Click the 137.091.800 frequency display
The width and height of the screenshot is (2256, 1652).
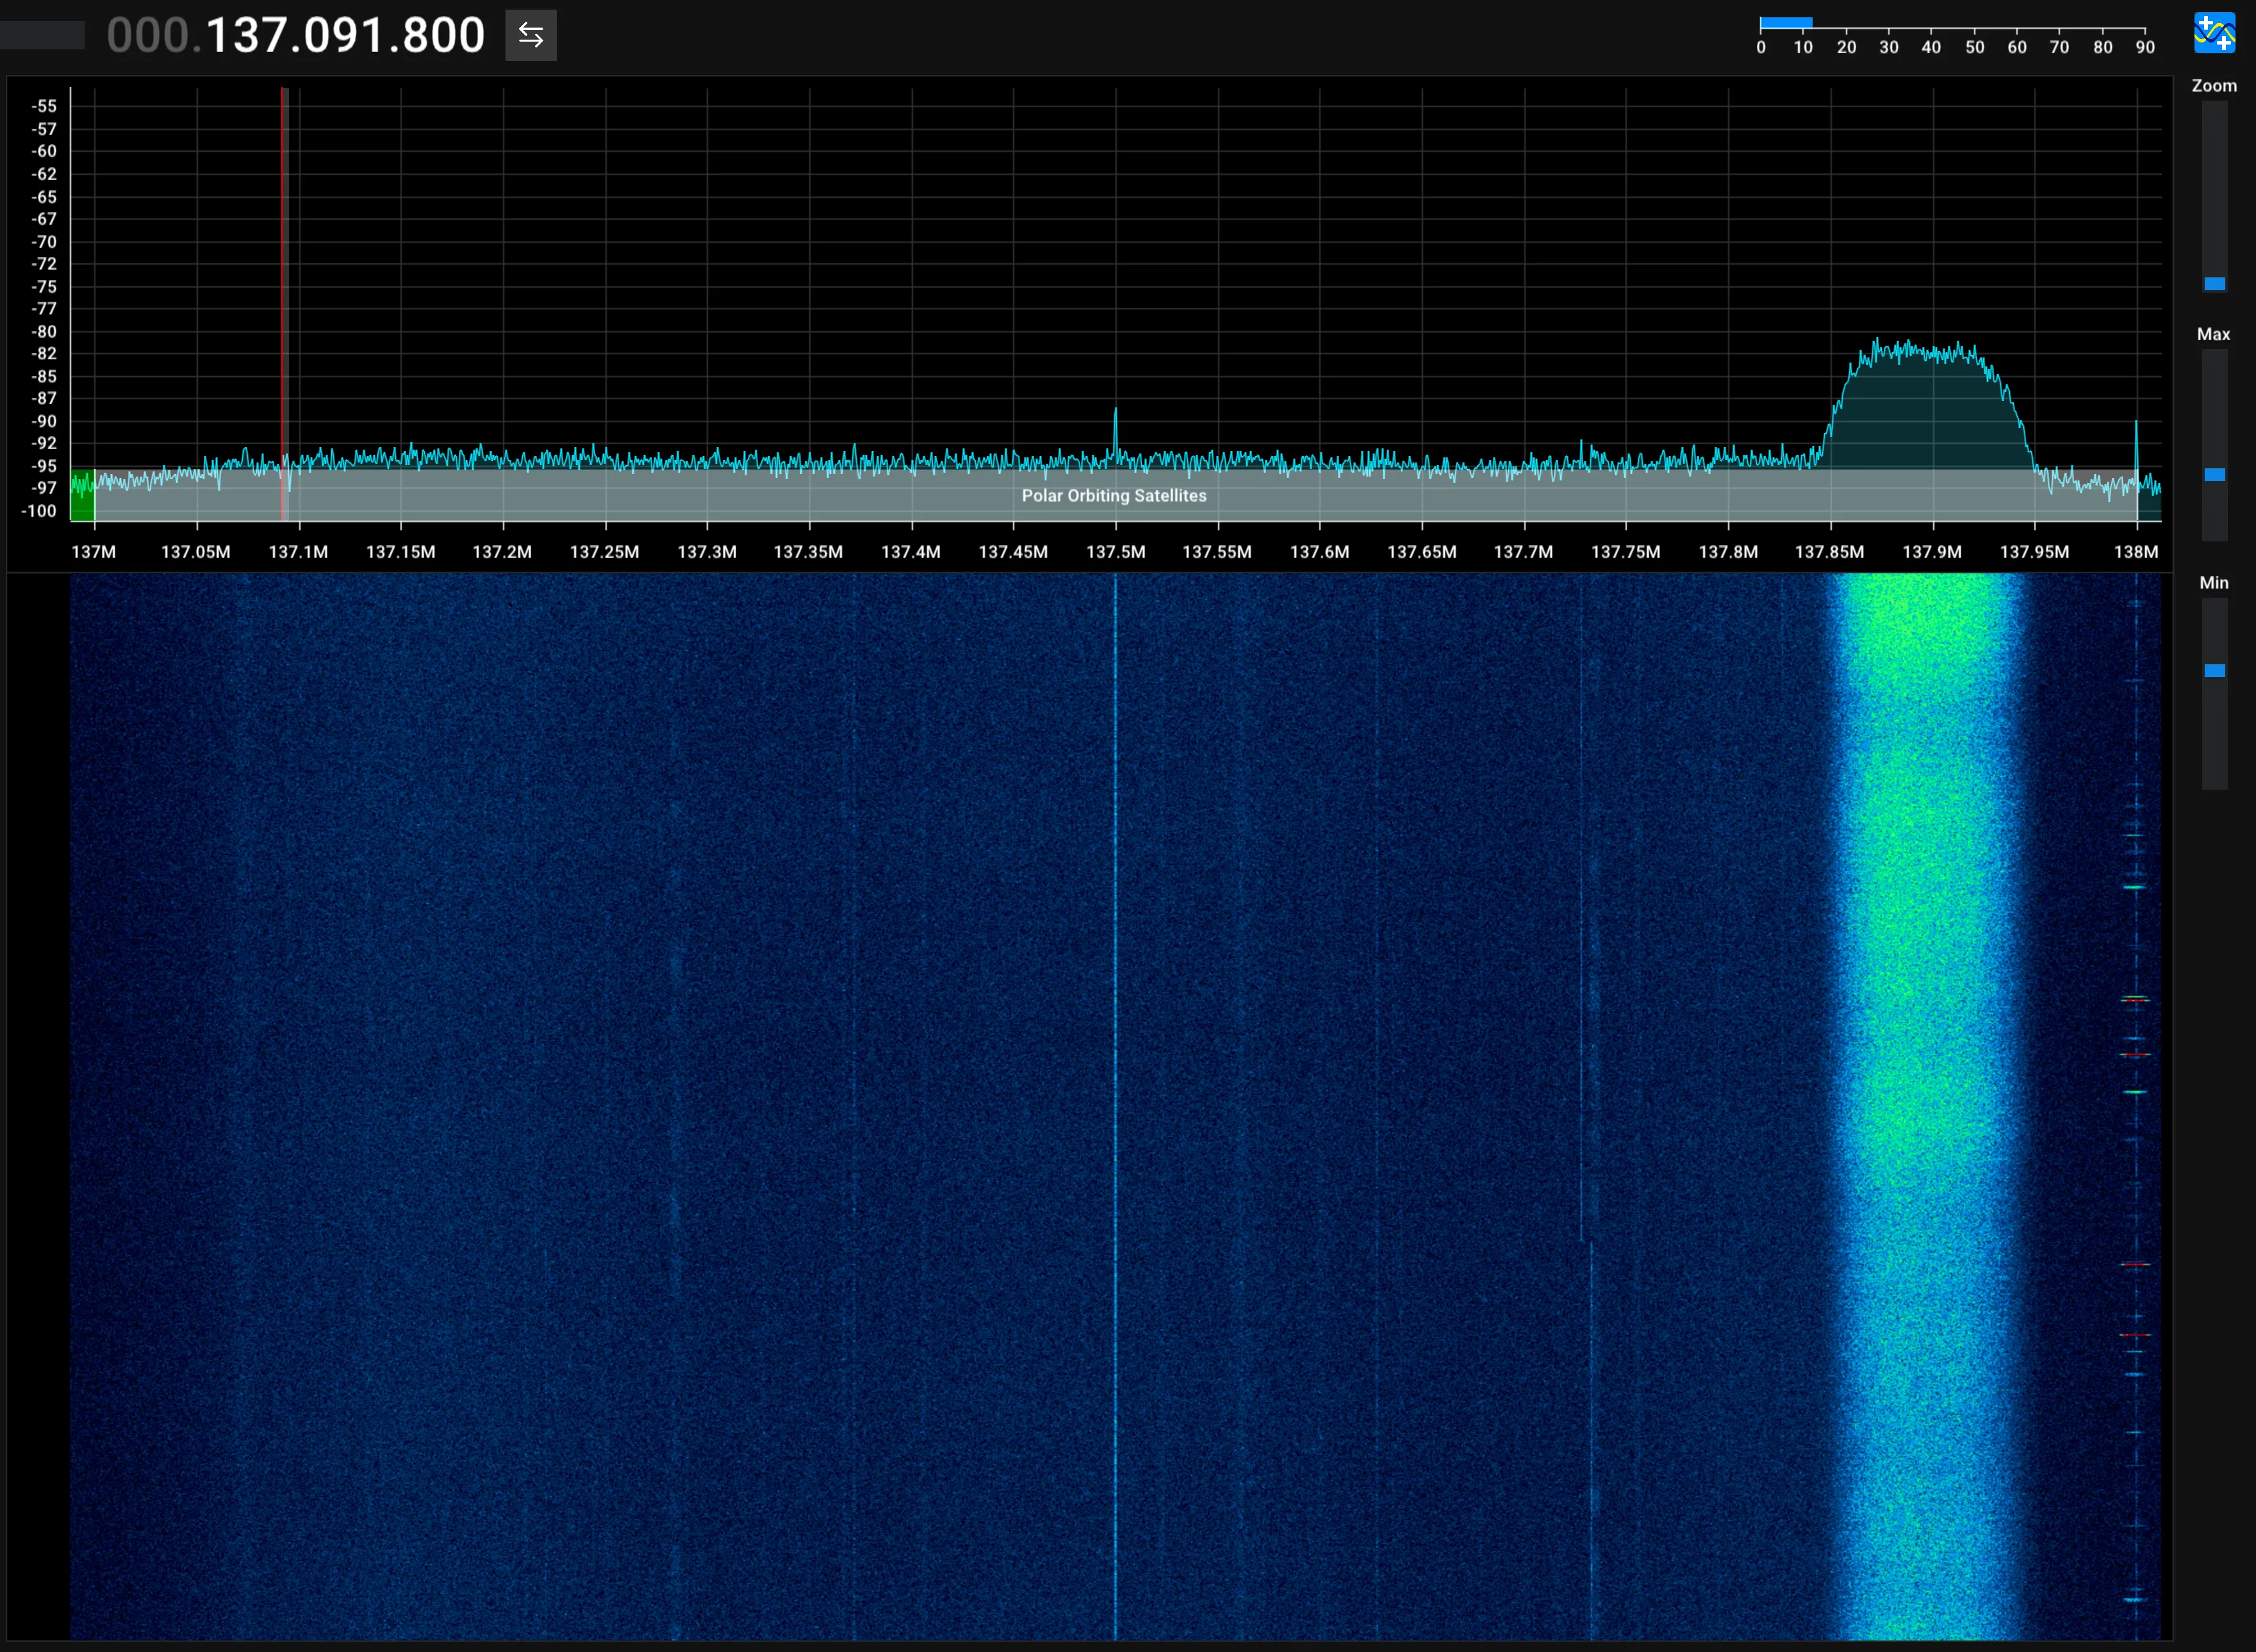click(296, 36)
